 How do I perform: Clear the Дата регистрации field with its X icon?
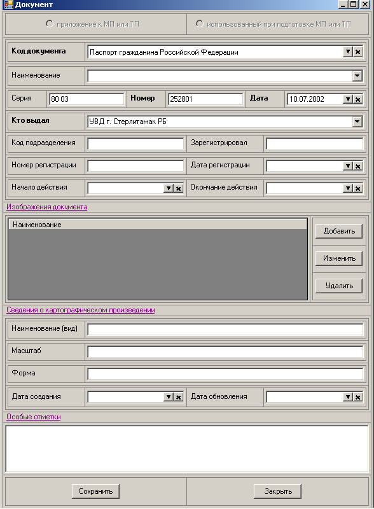point(357,166)
